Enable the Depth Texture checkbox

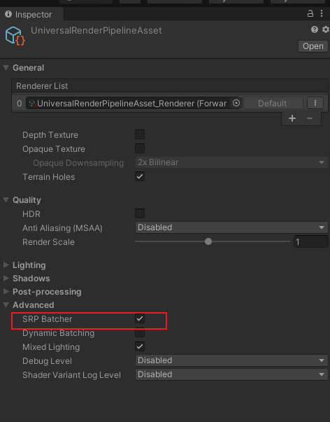point(140,134)
